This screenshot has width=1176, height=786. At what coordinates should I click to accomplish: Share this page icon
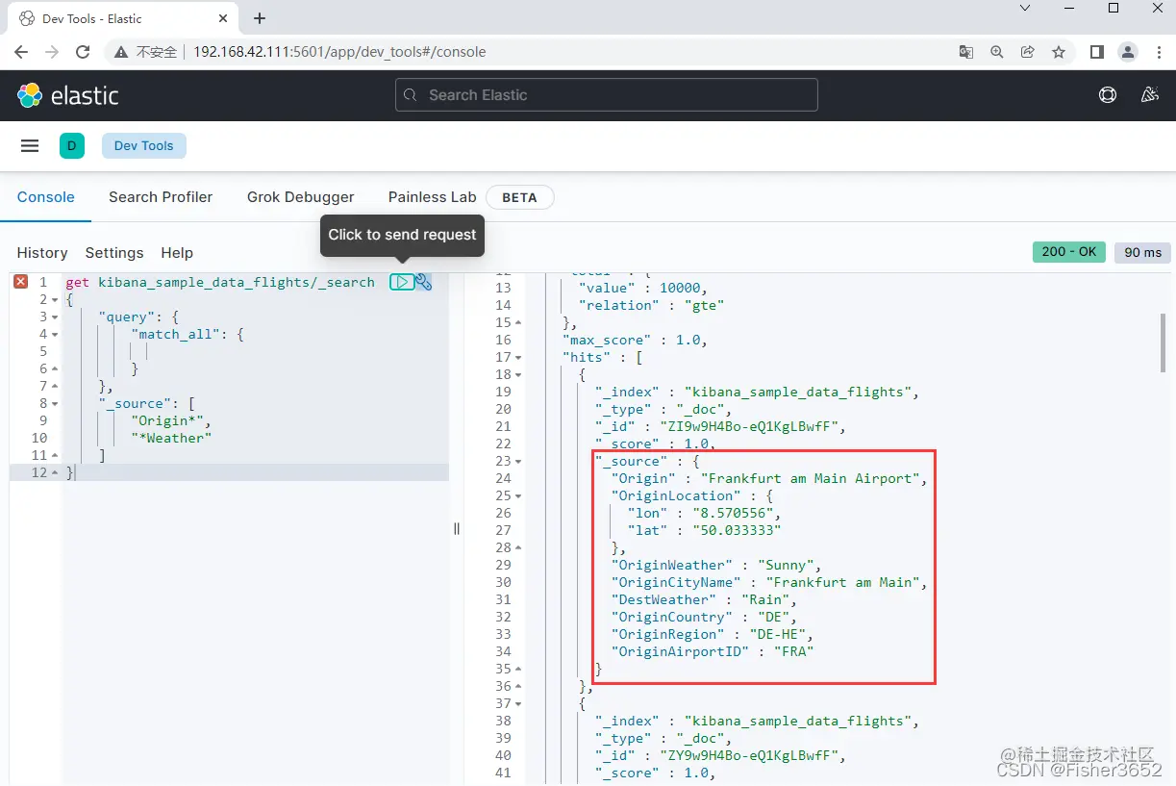(x=1028, y=52)
